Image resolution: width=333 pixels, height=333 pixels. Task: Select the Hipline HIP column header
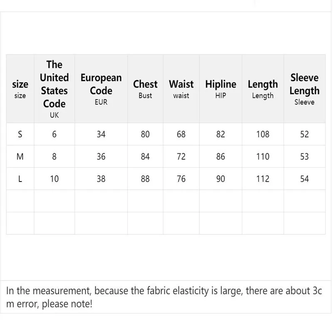tap(221, 89)
